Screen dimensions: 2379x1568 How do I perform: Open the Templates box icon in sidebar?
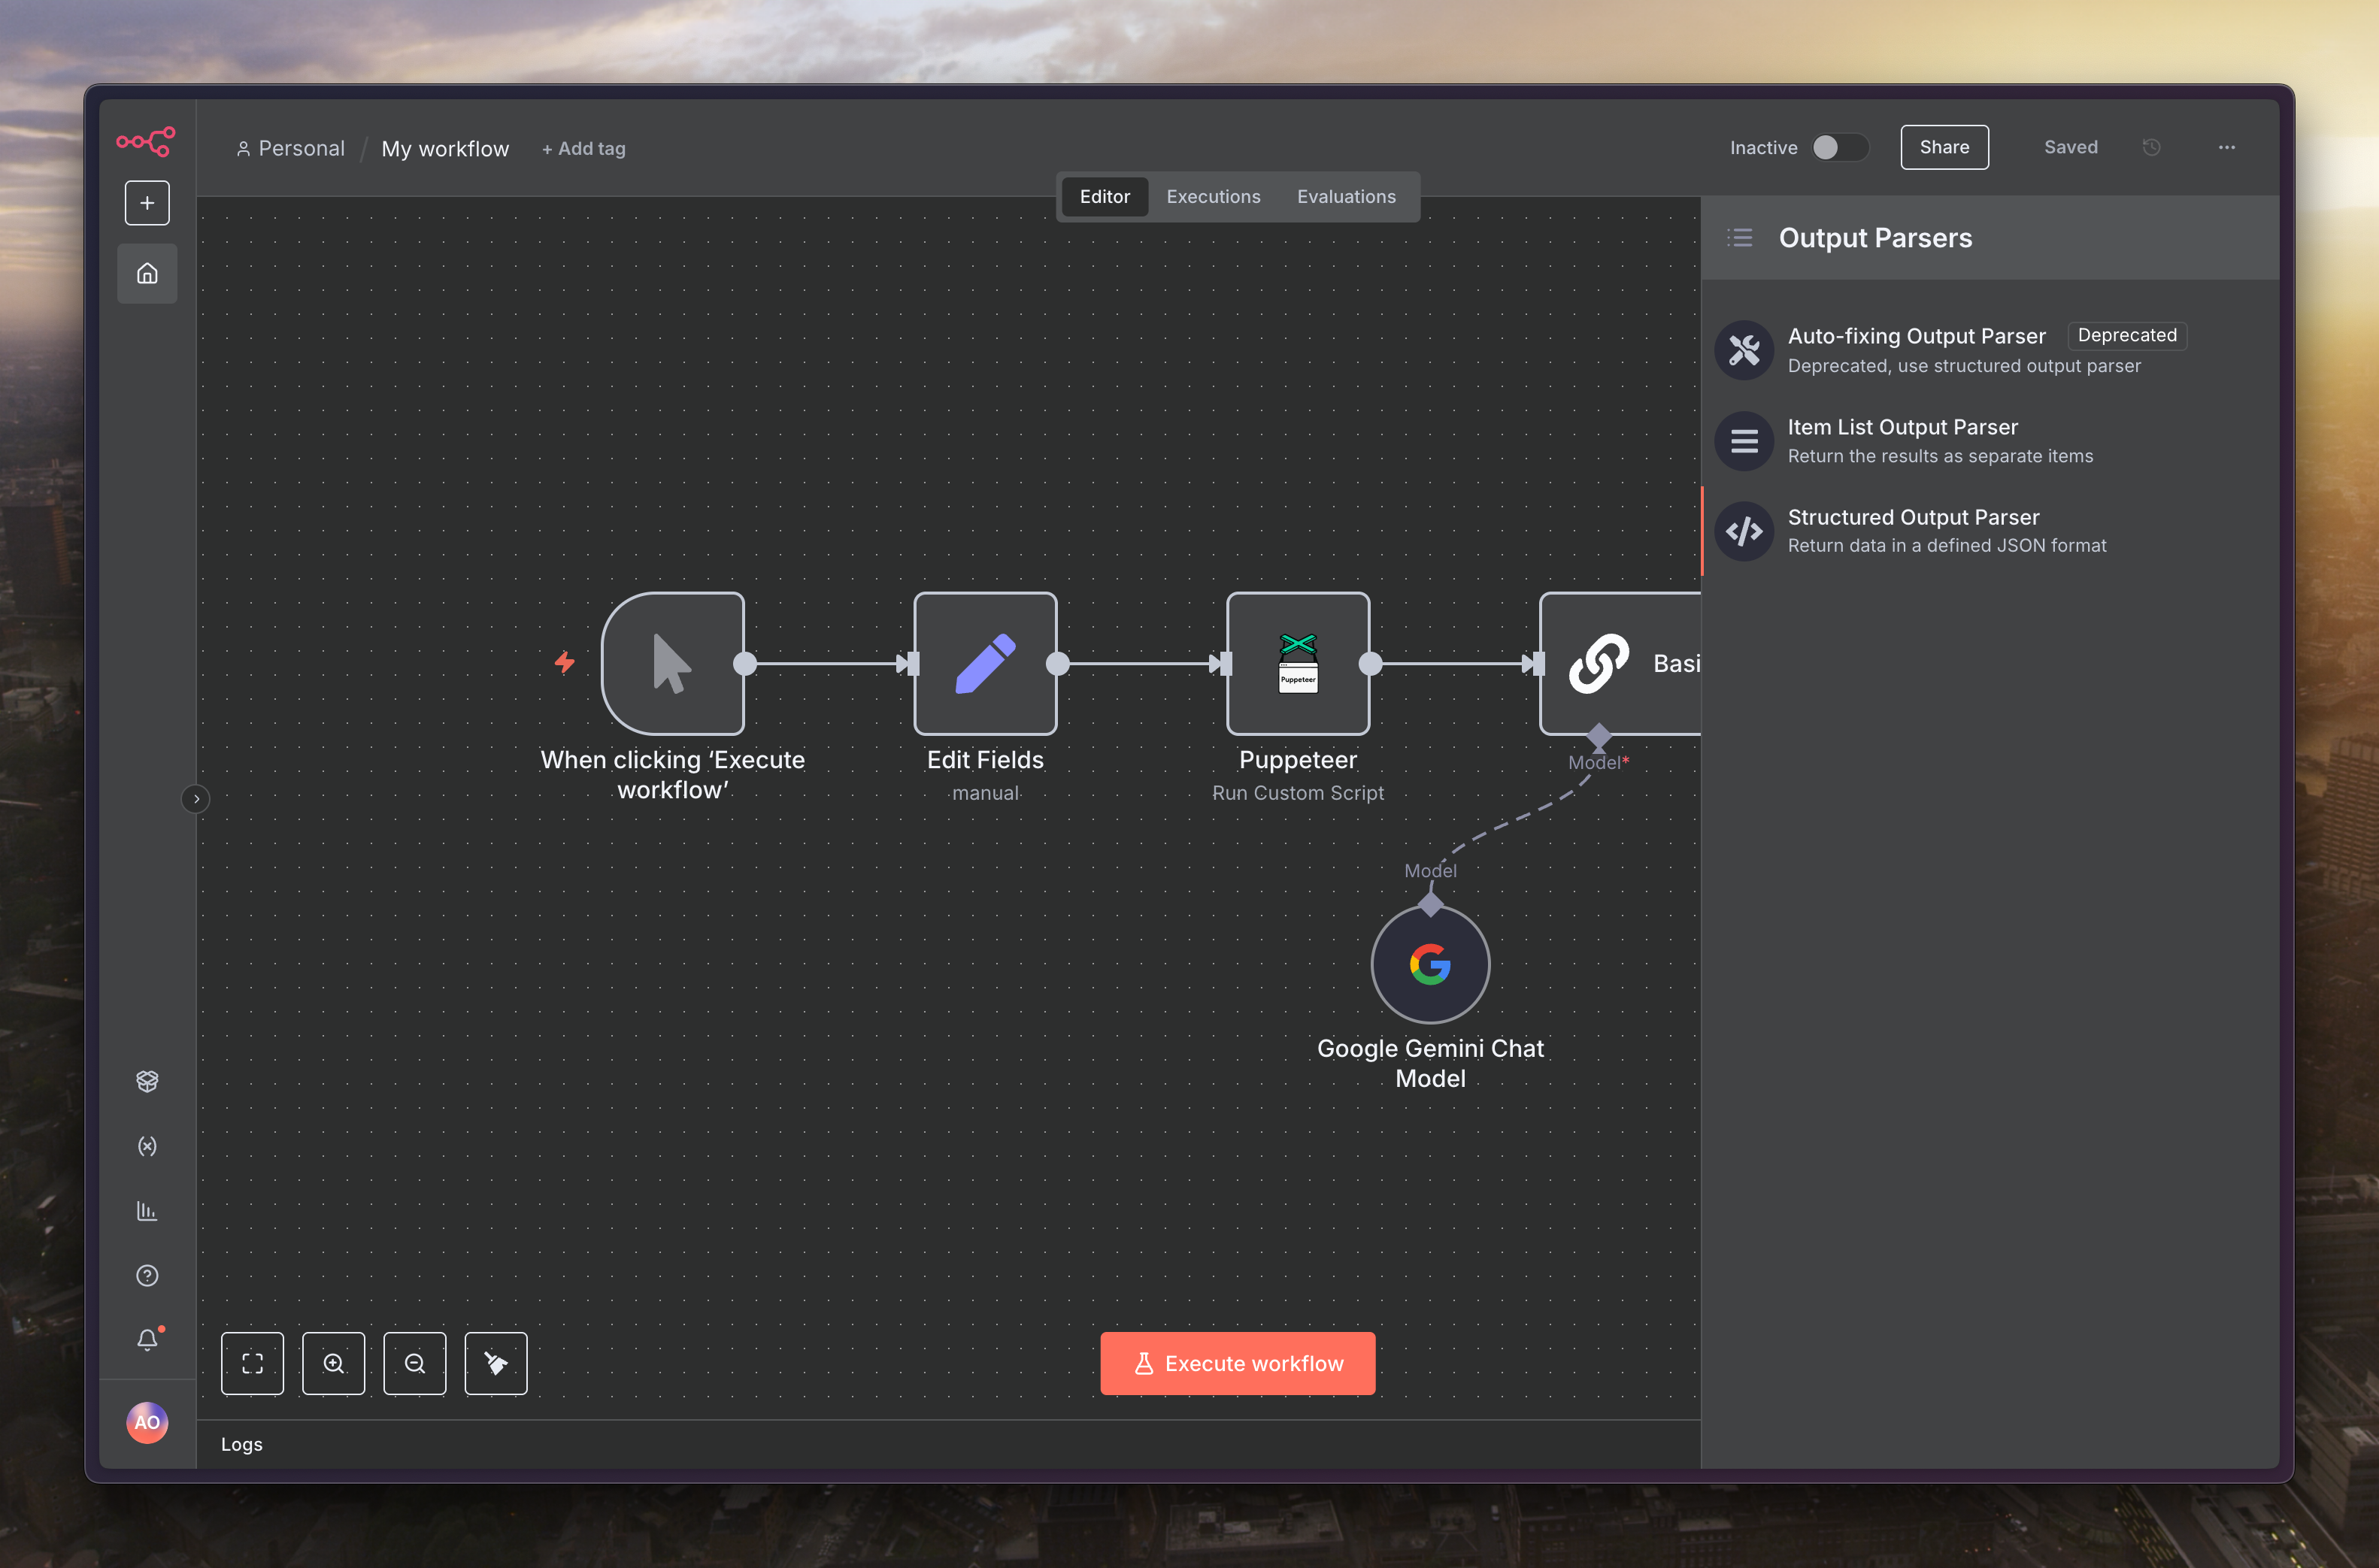tap(147, 1081)
